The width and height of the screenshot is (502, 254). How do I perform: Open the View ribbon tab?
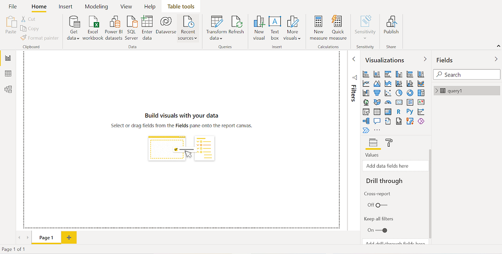(126, 6)
